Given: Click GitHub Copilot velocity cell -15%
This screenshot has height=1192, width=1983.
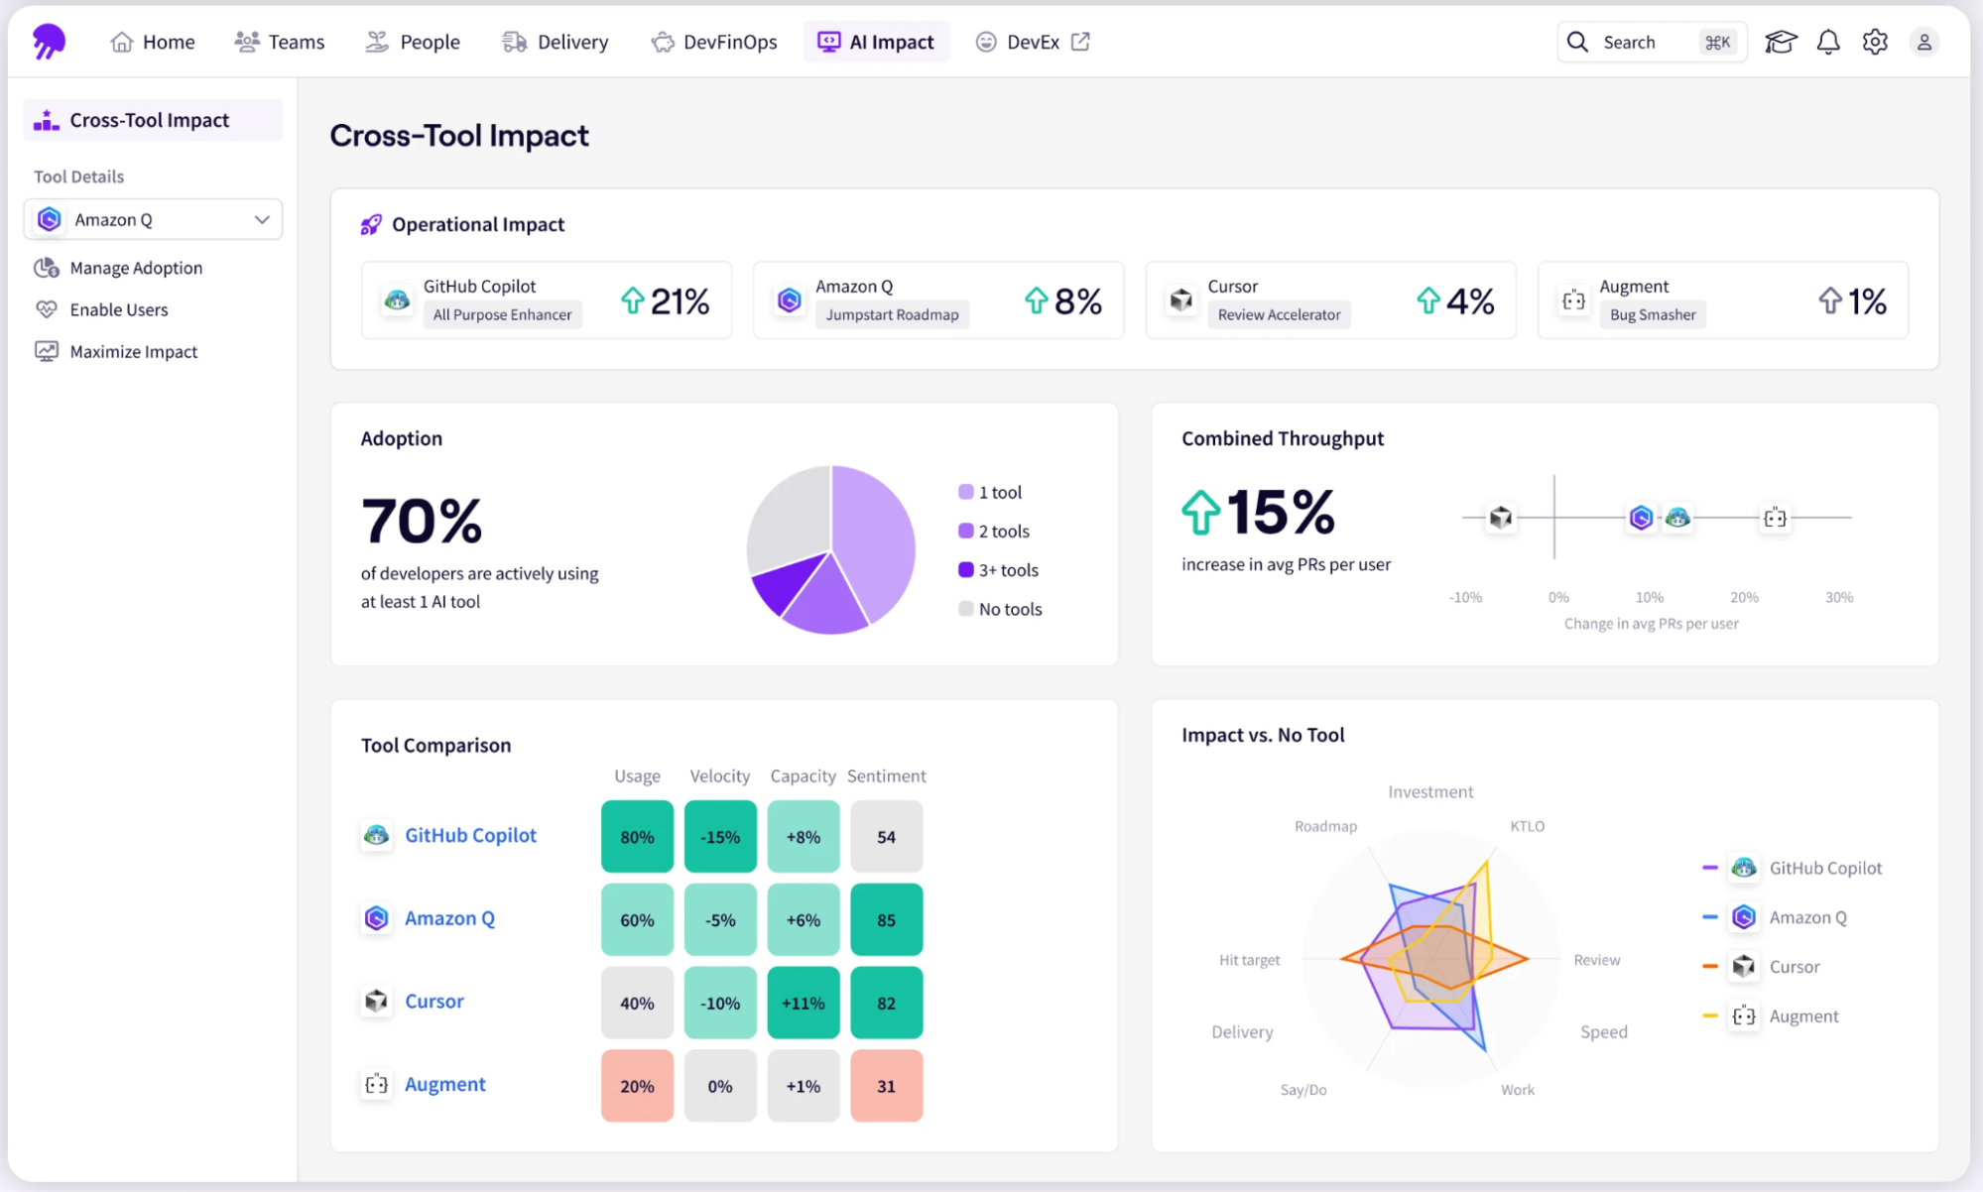Looking at the screenshot, I should tap(720, 837).
